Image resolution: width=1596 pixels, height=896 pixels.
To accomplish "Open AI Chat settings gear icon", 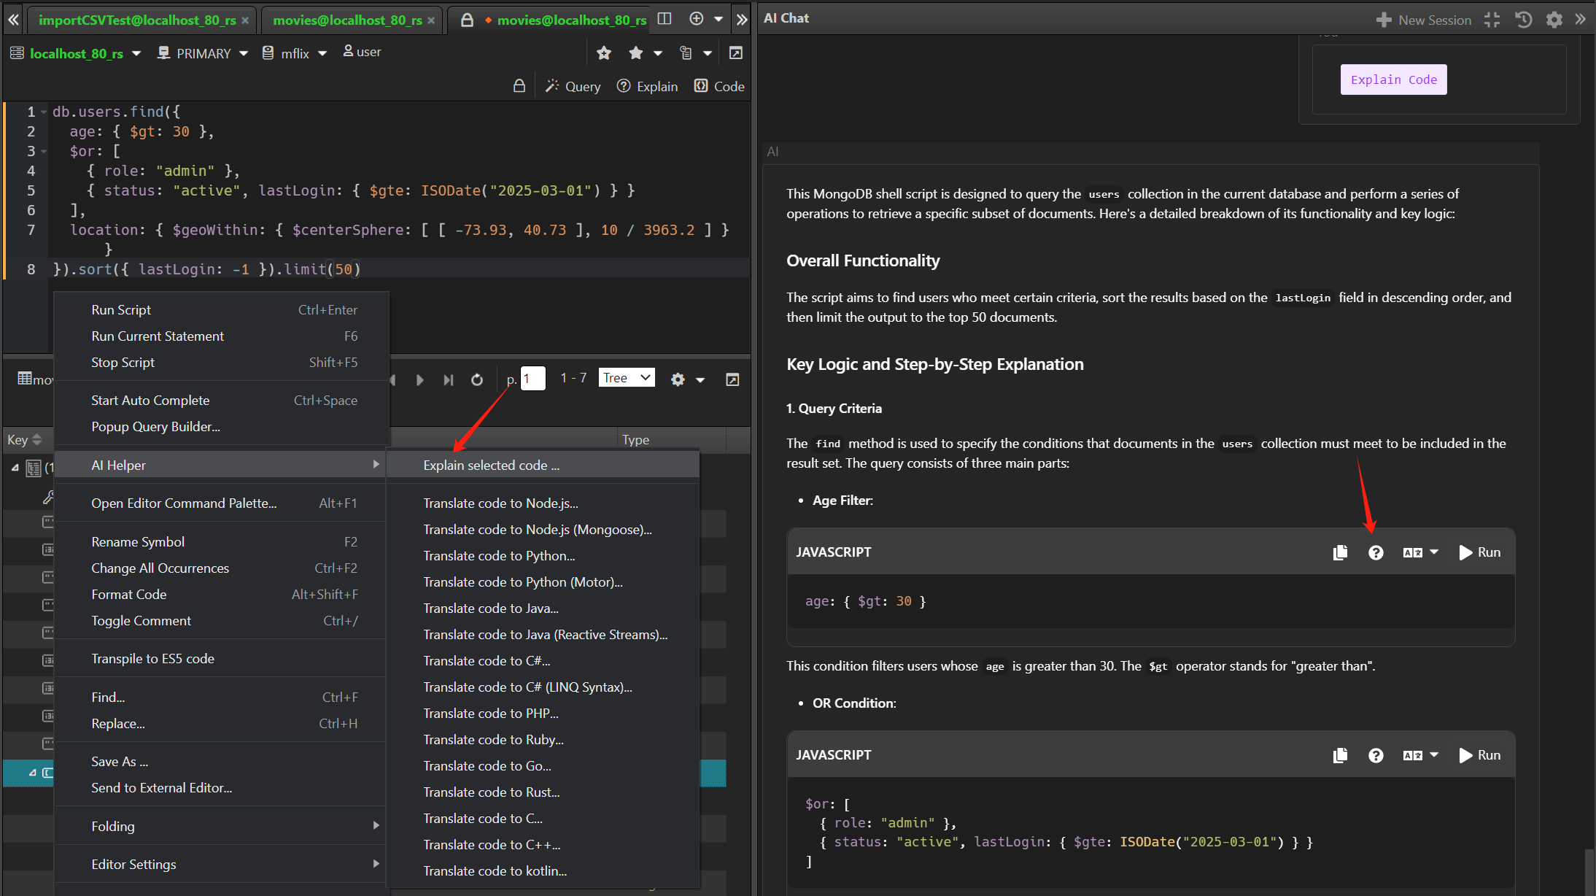I will click(x=1554, y=20).
